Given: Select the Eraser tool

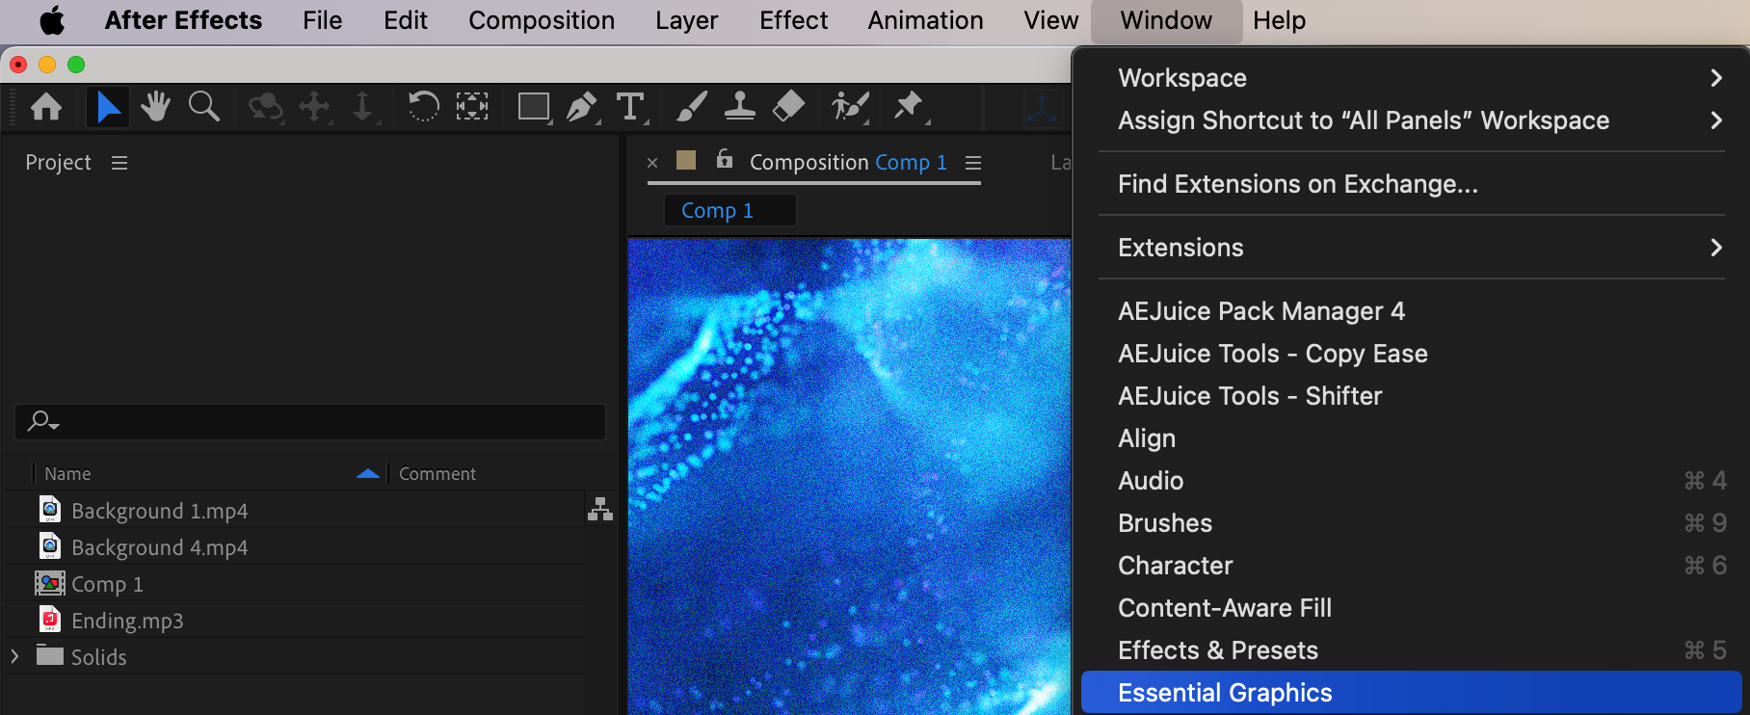Looking at the screenshot, I should coord(788,106).
